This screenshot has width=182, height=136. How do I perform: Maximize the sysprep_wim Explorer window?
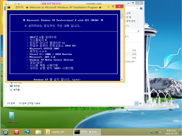tap(133, 3)
